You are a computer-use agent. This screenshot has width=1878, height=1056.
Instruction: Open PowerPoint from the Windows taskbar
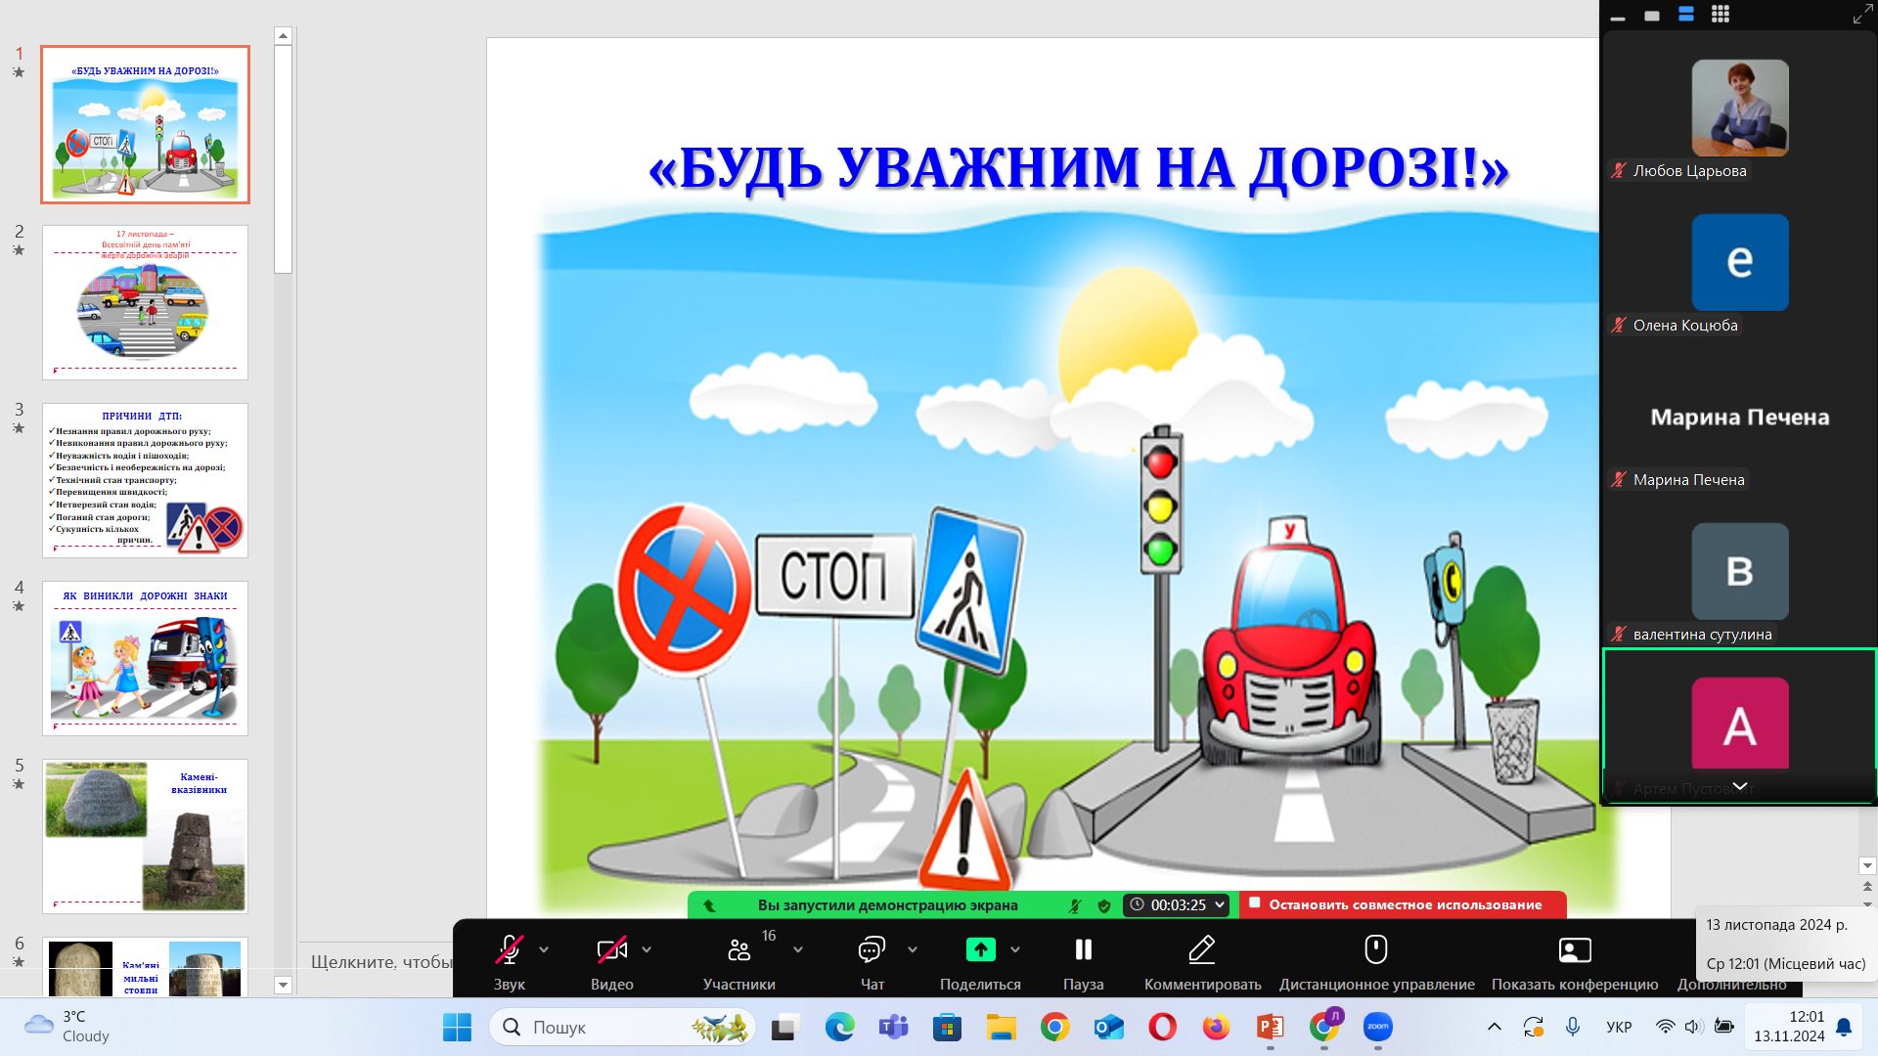(1270, 1028)
